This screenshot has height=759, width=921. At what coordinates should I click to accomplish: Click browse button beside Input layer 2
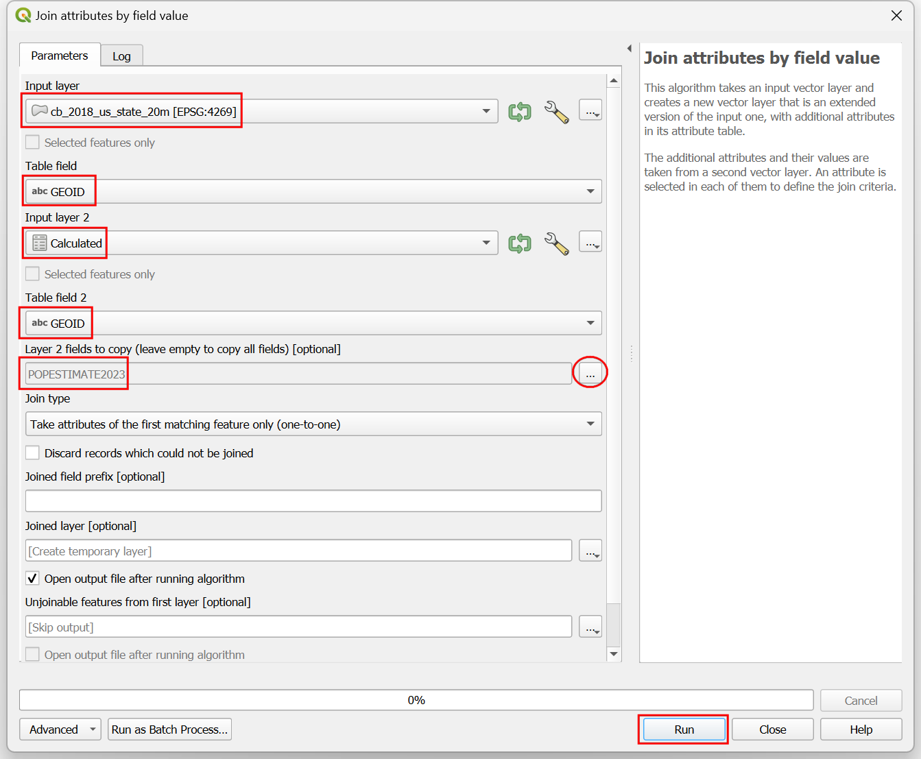click(590, 242)
